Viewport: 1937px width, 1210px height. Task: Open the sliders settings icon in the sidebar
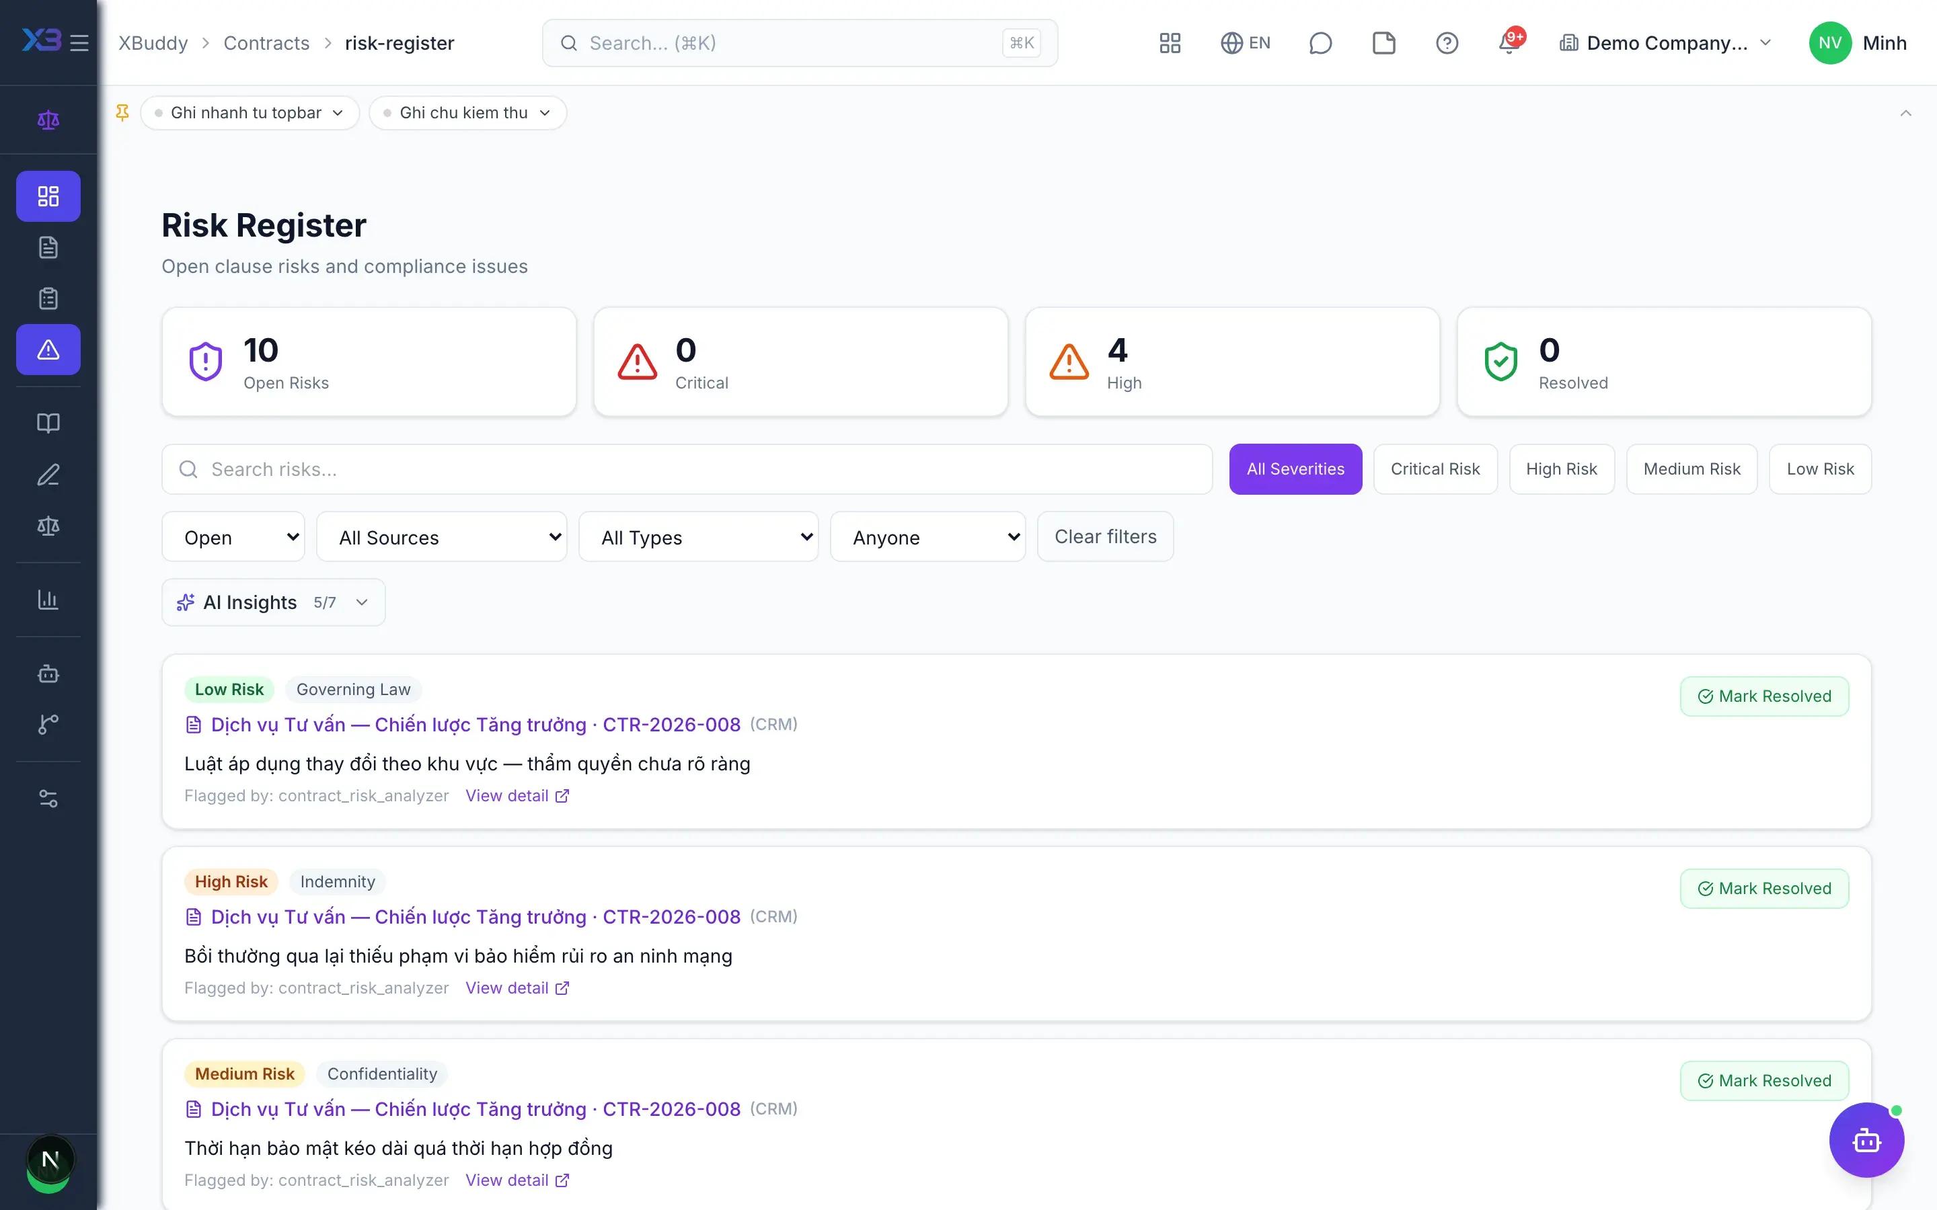pyautogui.click(x=48, y=799)
